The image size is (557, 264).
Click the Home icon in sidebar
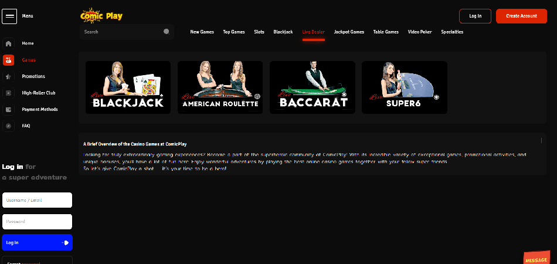click(x=8, y=43)
